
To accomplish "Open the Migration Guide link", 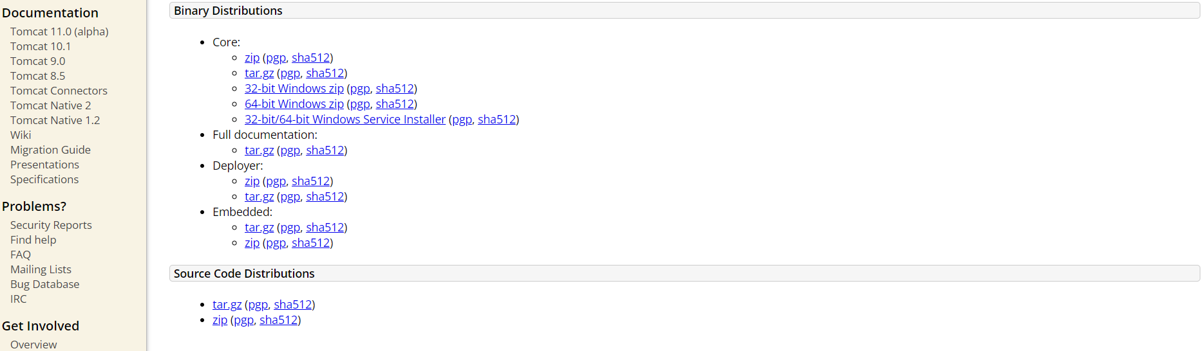I will coord(50,150).
